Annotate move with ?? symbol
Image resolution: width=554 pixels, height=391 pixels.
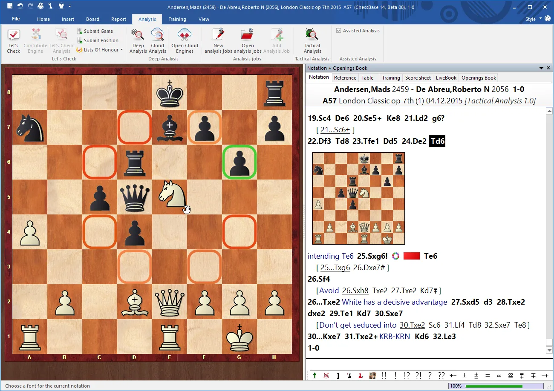[441, 375]
